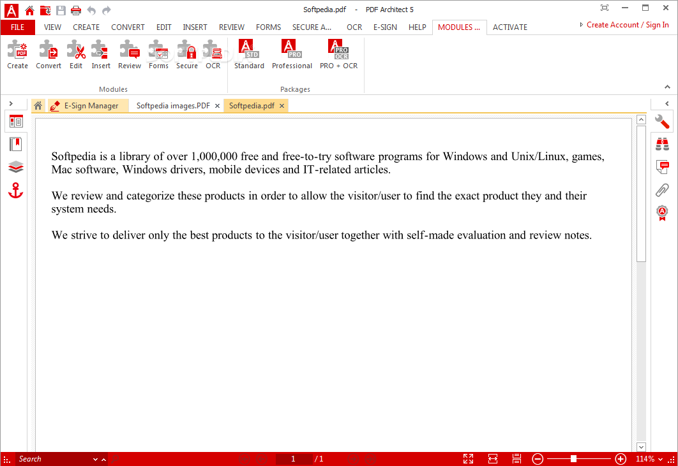Screen dimensions: 678x466
Task: Open the search options dropdown arrow
Action: 95,460
